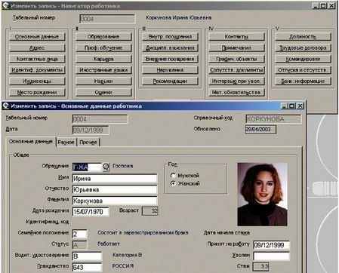Click the Адрес button
The image size is (339, 273).
(37, 48)
